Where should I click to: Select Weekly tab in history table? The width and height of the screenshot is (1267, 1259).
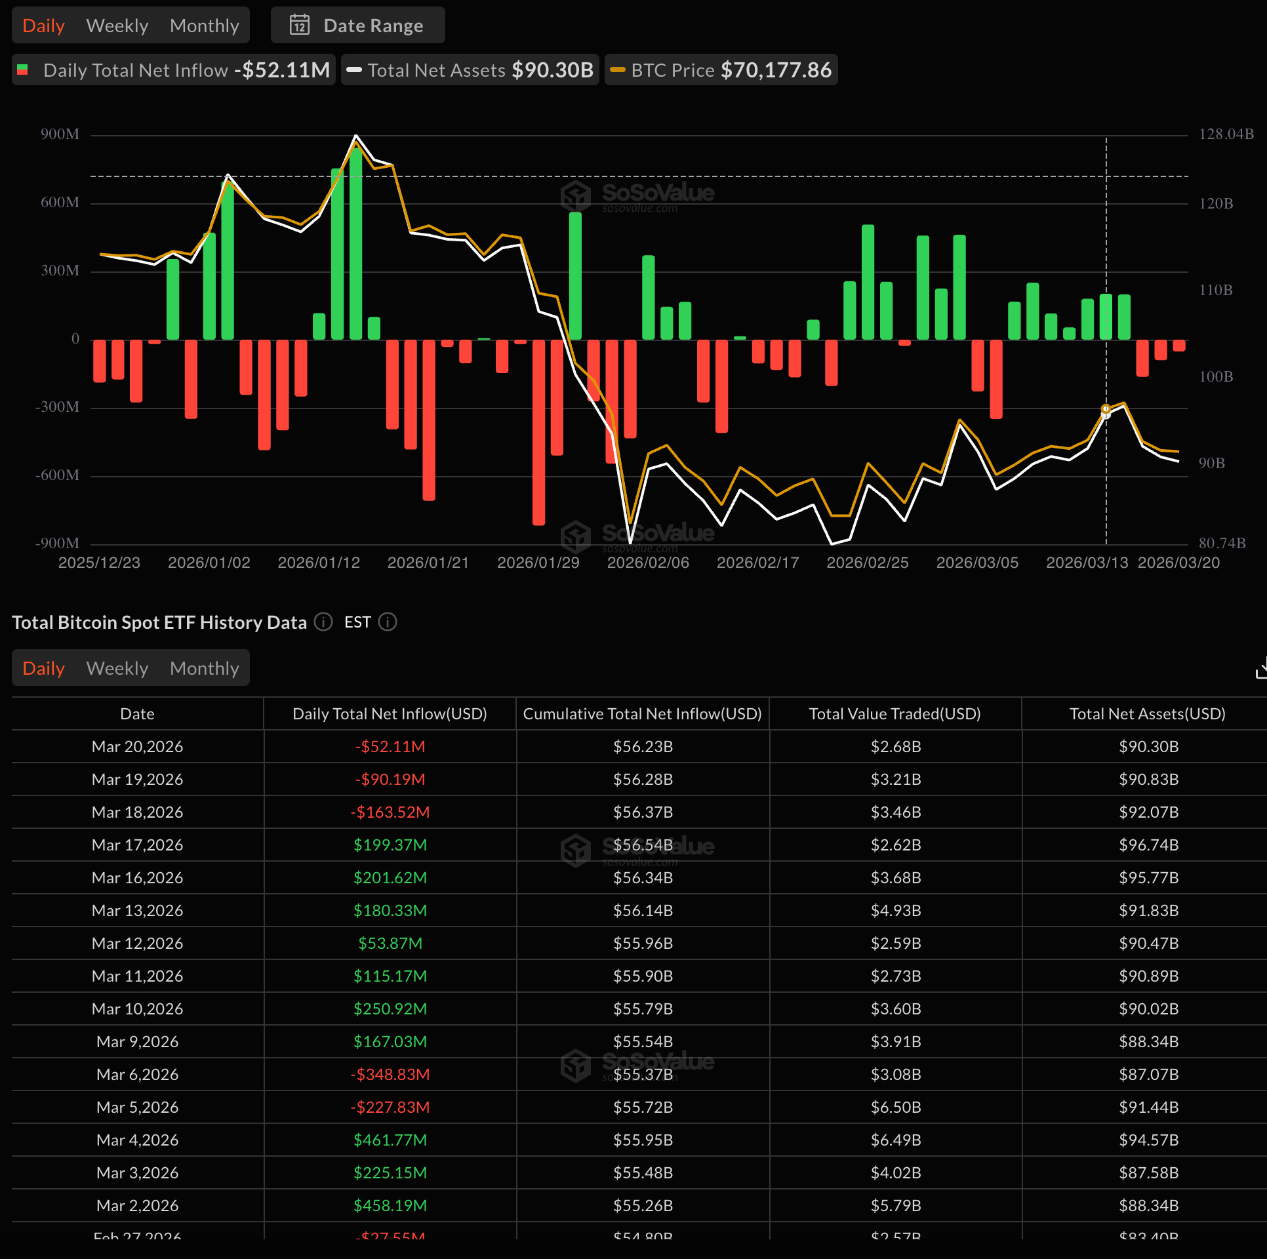pos(117,668)
